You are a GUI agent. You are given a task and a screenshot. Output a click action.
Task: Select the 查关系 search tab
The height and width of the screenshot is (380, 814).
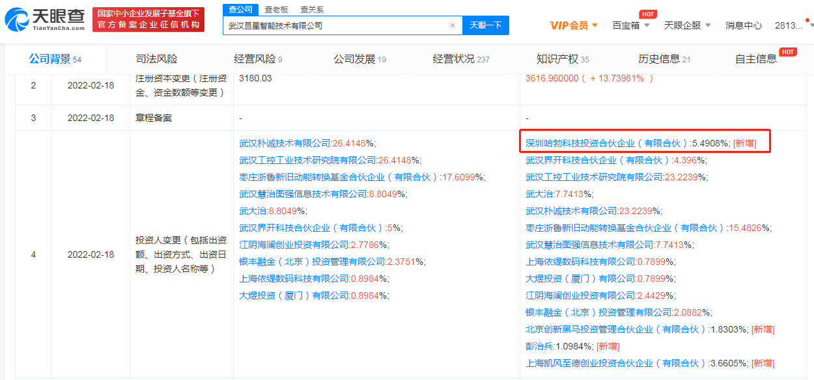[x=311, y=10]
